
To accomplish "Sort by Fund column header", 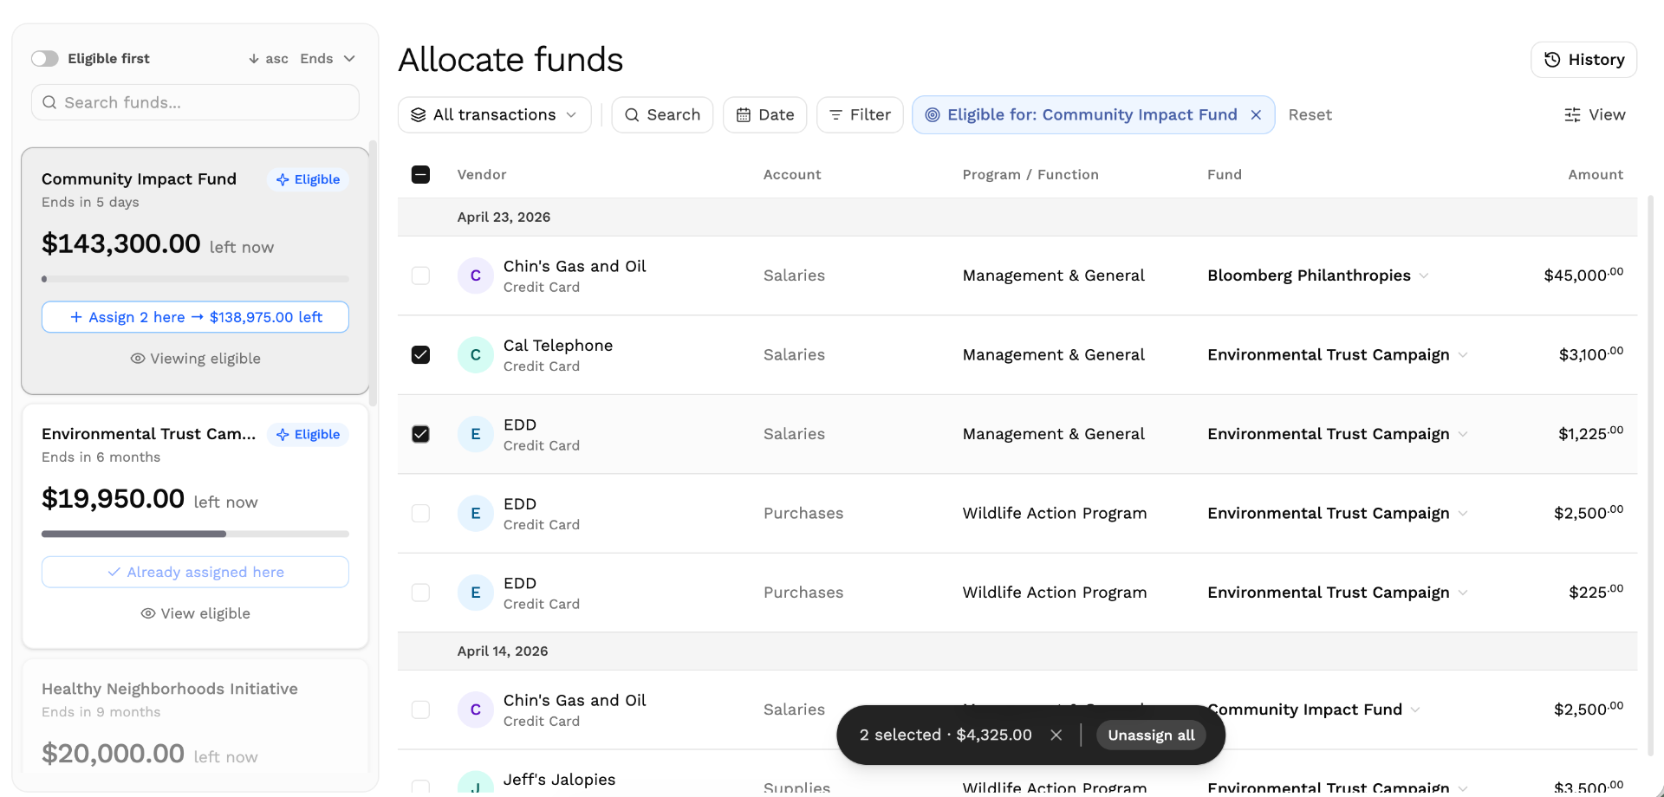I will point(1225,174).
